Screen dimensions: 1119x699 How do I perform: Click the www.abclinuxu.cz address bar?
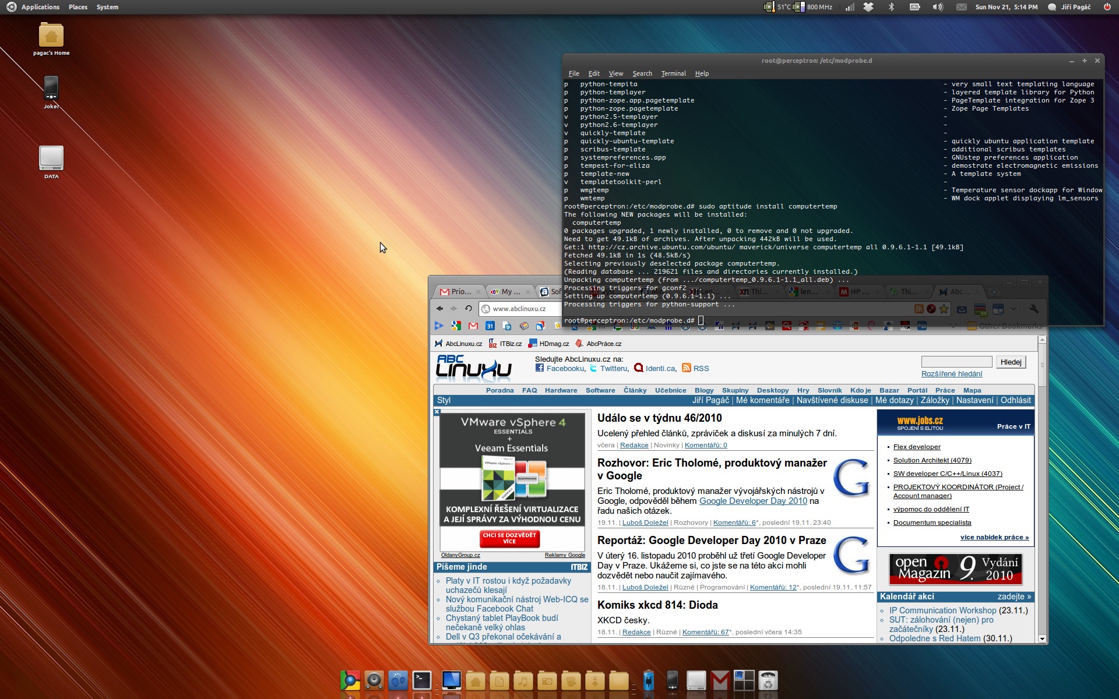coord(520,309)
